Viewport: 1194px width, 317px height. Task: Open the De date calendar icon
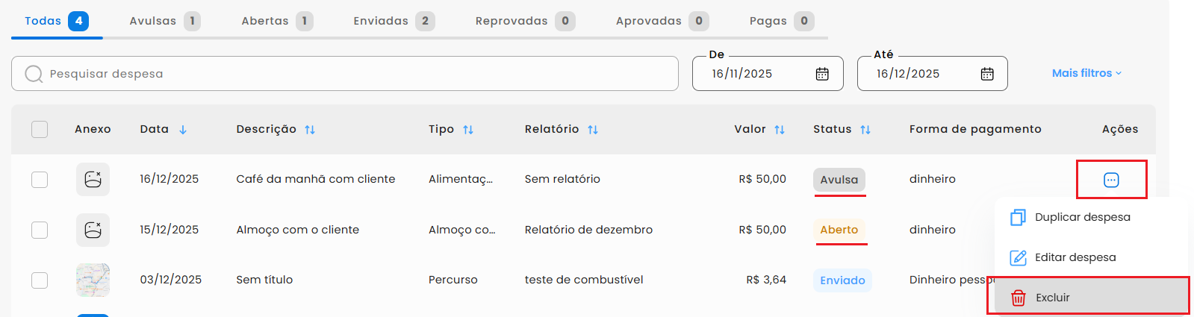822,74
